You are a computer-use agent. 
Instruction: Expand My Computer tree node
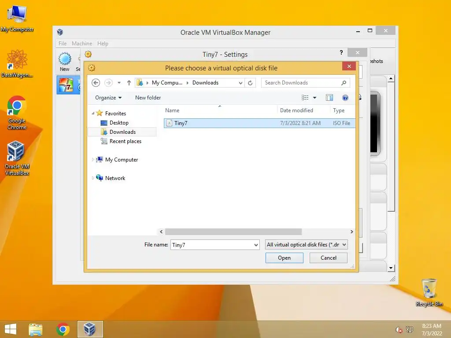click(92, 160)
